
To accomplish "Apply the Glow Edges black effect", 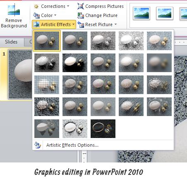I will [x=103, y=128].
